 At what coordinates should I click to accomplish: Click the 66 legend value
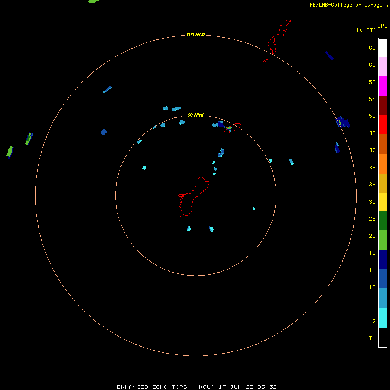pos(372,48)
